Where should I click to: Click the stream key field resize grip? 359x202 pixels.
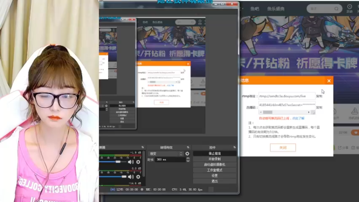click(x=313, y=112)
